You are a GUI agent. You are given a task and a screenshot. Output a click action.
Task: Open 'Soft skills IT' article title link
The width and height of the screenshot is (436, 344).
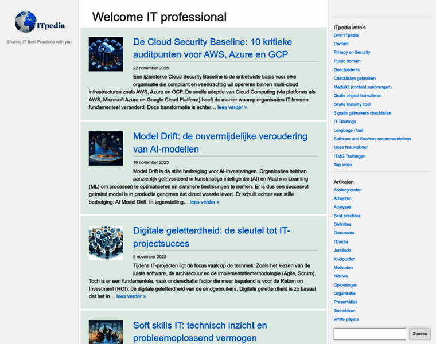(200, 331)
